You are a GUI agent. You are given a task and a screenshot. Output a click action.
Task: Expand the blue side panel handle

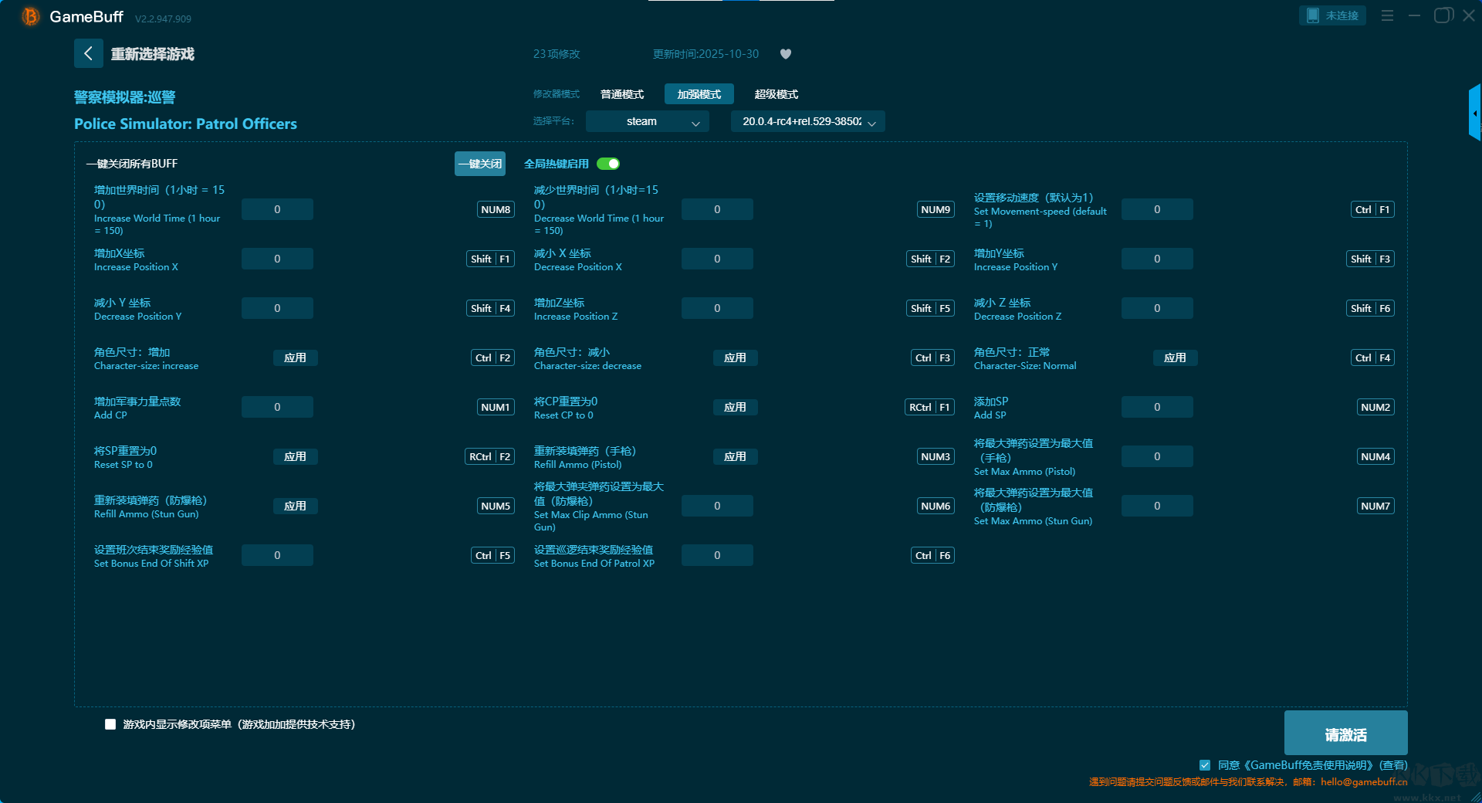click(x=1475, y=113)
